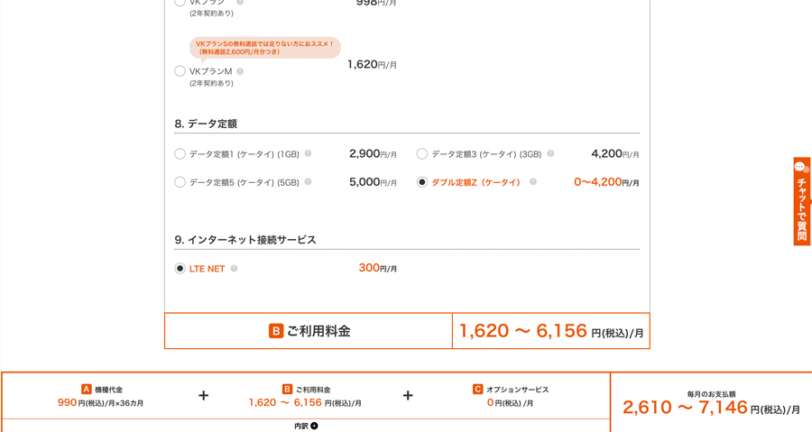Click the 300円/月 LTE NET price
Viewport: 812px width, 432px height.
pyautogui.click(x=377, y=268)
